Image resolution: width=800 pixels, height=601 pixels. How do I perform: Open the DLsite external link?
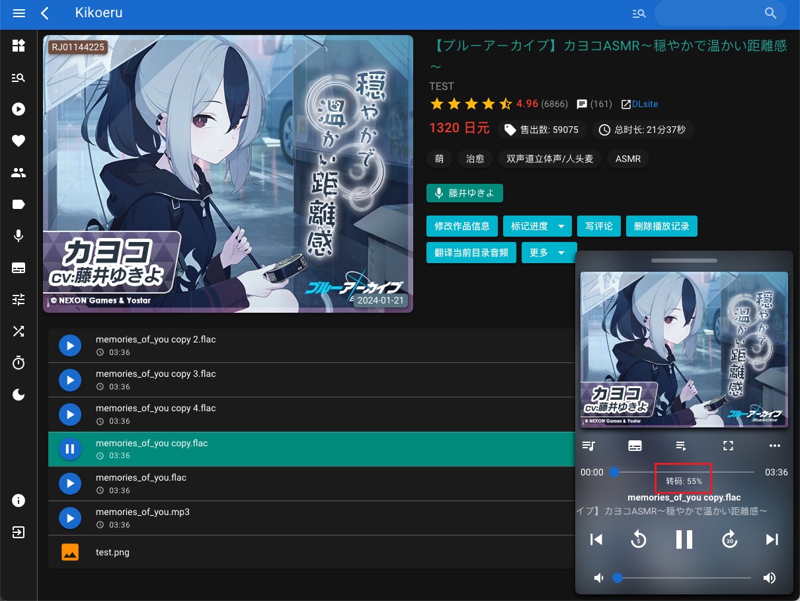[639, 104]
